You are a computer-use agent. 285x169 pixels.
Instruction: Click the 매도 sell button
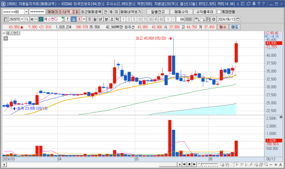pos(235,27)
